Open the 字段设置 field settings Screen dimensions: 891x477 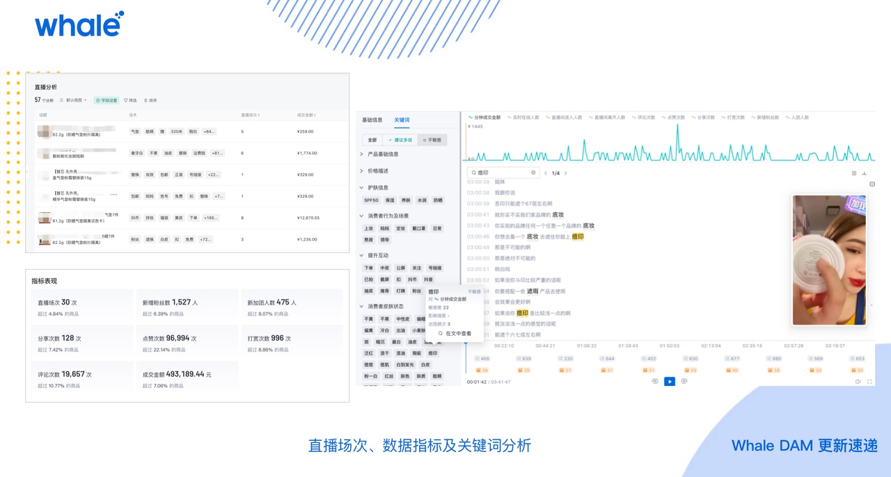(107, 100)
